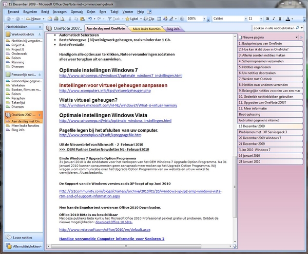Collapse the Persoonlijk notitieblok notebook
308x254 pixels.
pyautogui.click(x=40, y=75)
